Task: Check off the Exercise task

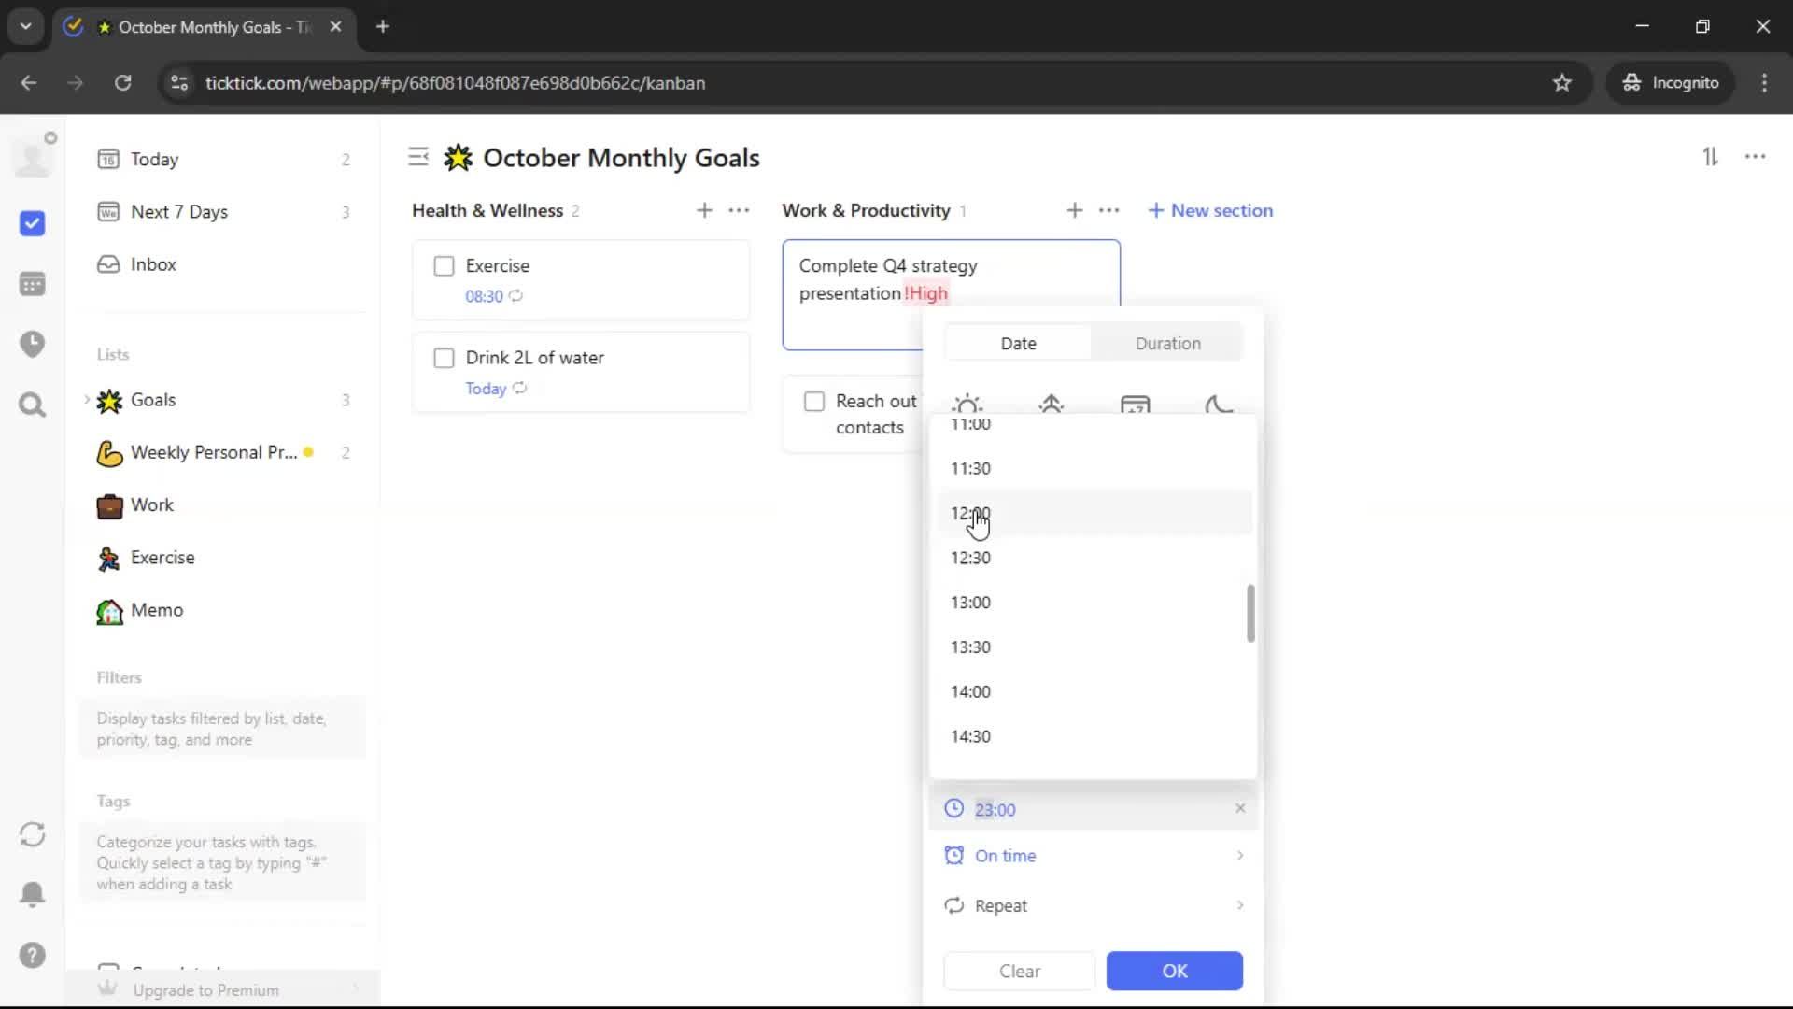Action: coord(445,266)
